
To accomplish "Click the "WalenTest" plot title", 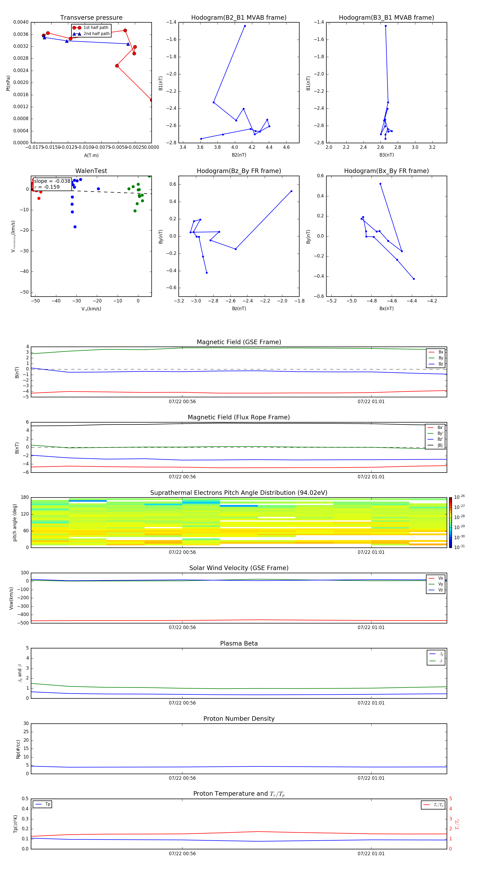I will [x=91, y=171].
